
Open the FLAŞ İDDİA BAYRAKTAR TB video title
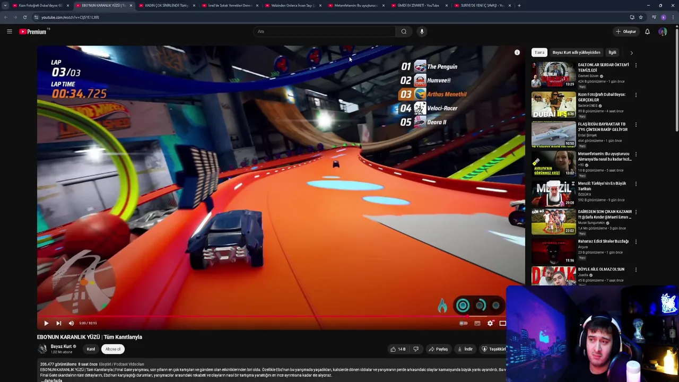point(603,127)
